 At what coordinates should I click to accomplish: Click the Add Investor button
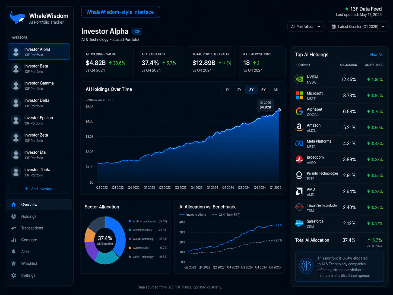coord(39,189)
